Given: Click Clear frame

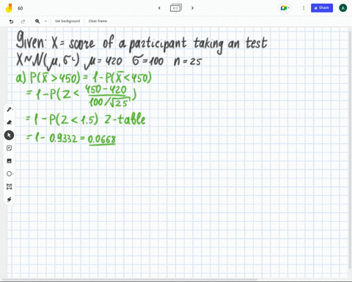Looking at the screenshot, I should click(98, 21).
